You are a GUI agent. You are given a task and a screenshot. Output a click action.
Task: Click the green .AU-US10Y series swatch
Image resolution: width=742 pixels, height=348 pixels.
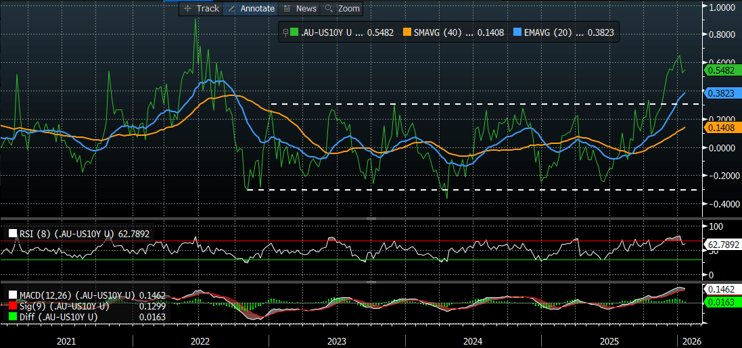pyautogui.click(x=294, y=32)
